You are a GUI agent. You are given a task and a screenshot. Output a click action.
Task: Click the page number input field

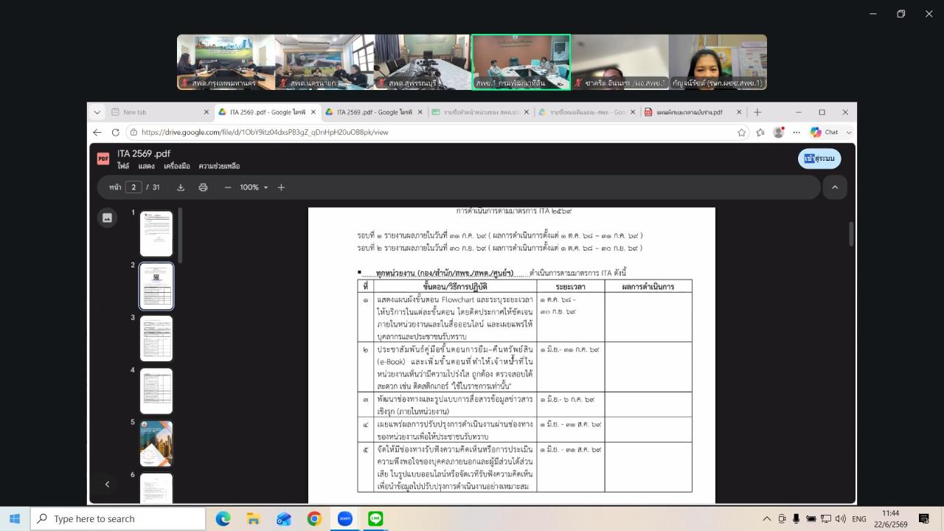(133, 187)
